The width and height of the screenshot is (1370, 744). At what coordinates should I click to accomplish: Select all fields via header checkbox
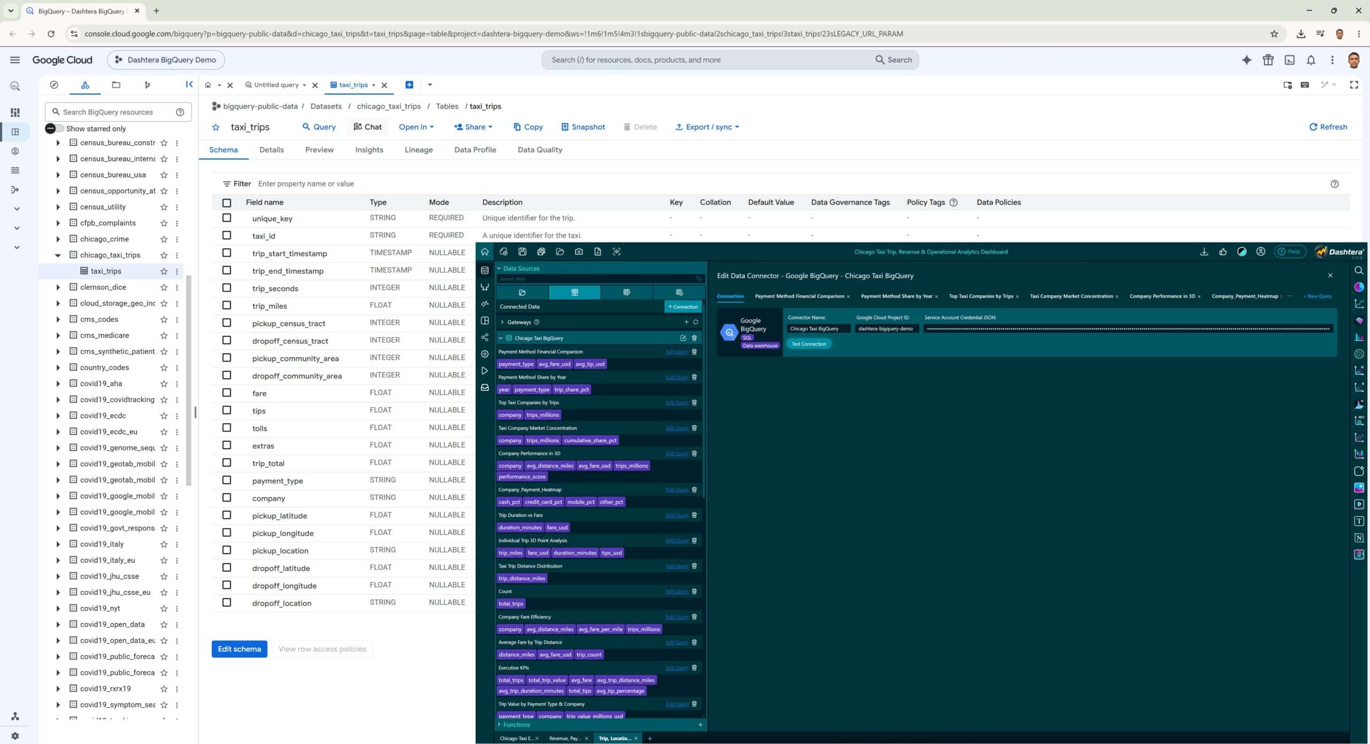point(227,203)
